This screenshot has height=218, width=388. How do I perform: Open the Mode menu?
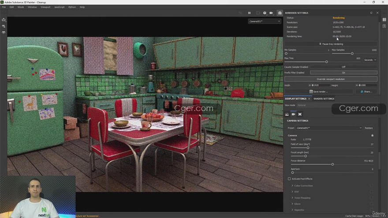point(21,7)
